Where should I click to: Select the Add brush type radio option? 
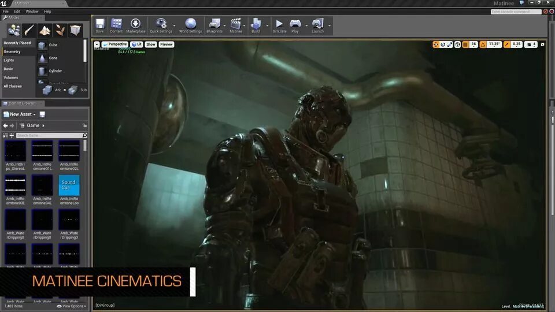click(52, 90)
